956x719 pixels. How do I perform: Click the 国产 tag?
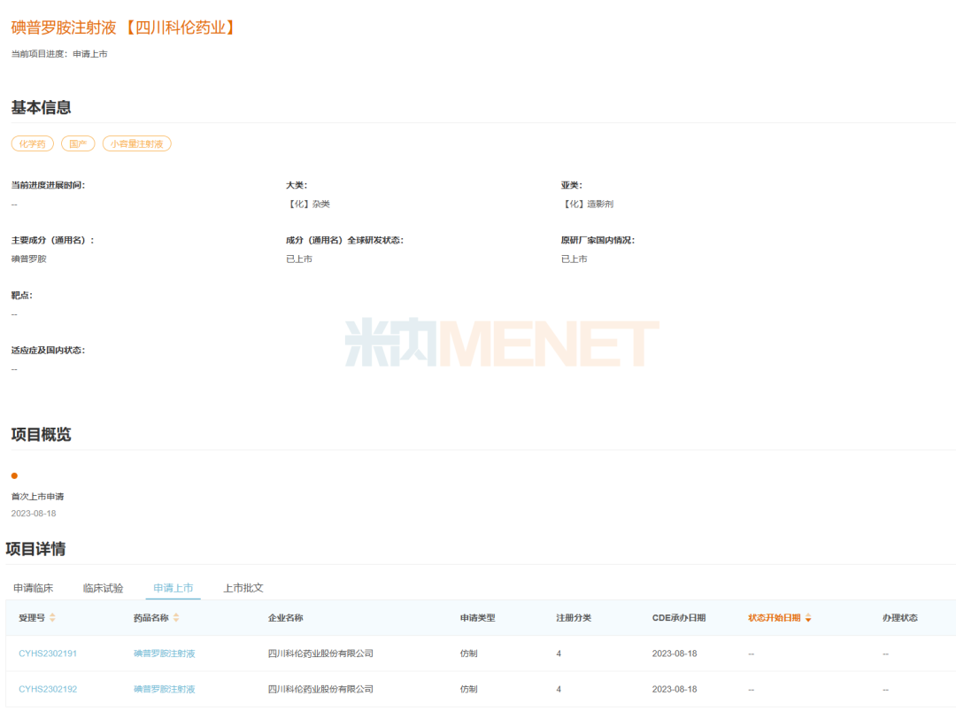[78, 144]
